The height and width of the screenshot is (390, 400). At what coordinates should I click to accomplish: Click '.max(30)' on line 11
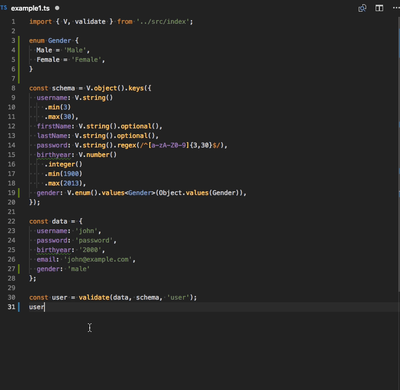click(x=59, y=117)
